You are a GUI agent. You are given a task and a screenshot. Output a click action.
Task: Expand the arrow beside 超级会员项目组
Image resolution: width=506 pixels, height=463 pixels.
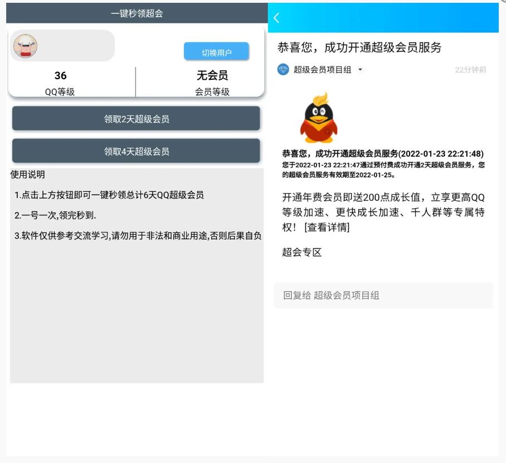[x=360, y=70]
